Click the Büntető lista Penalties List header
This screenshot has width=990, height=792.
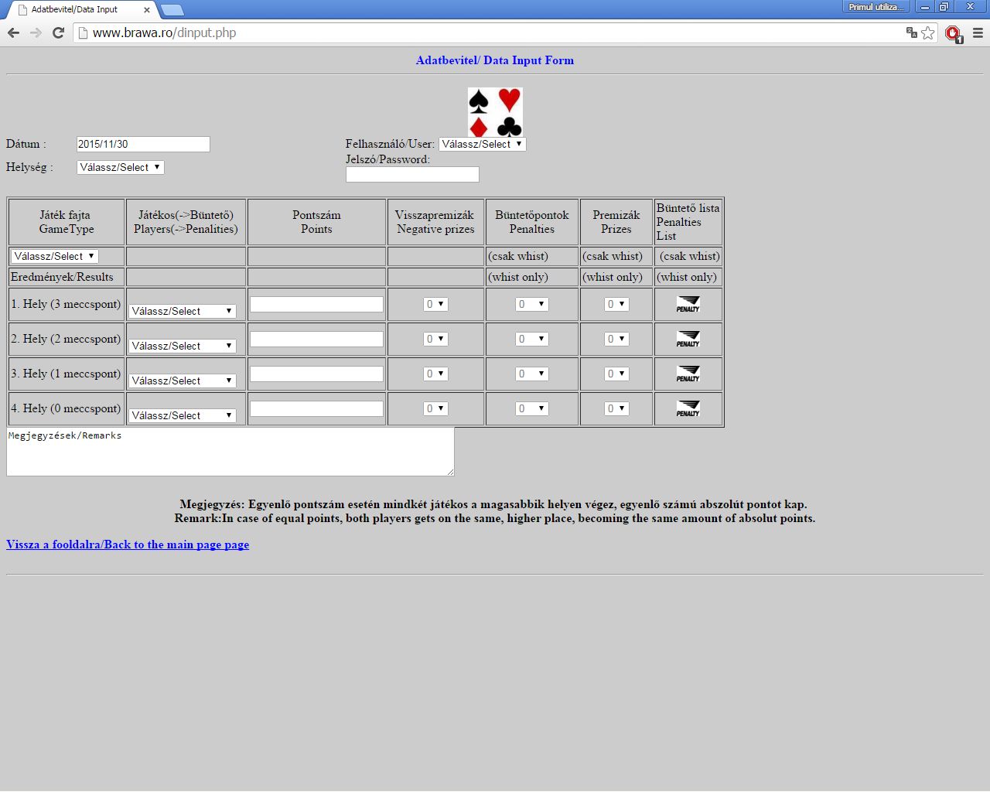pyautogui.click(x=688, y=222)
